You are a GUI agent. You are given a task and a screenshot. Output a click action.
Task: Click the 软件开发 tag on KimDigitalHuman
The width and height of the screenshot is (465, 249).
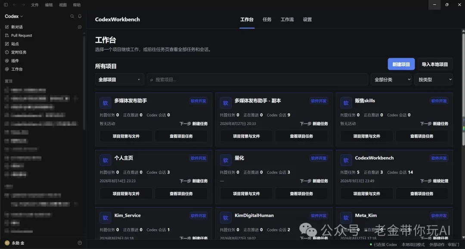319,216
